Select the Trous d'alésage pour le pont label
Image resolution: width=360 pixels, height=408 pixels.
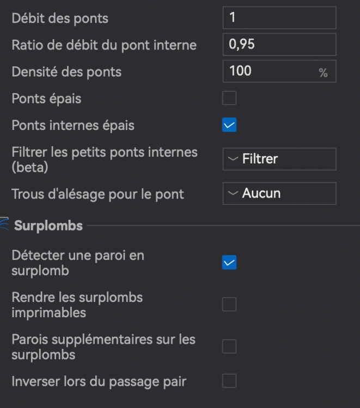(98, 193)
